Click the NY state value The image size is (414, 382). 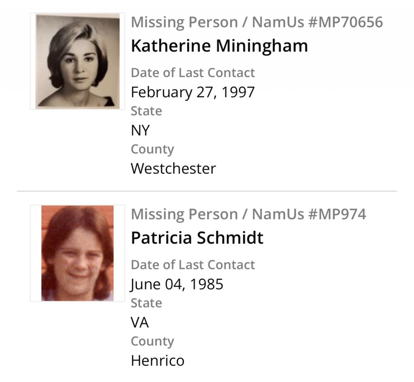click(140, 130)
